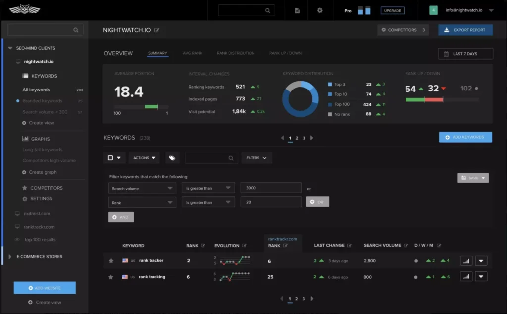Collapse the SEO-MIND CLIENTS group
Image resolution: width=507 pixels, height=314 pixels.
10,48
